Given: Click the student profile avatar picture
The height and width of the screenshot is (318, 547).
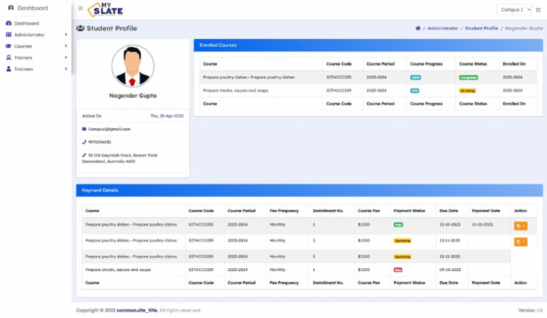Looking at the screenshot, I should tap(132, 67).
